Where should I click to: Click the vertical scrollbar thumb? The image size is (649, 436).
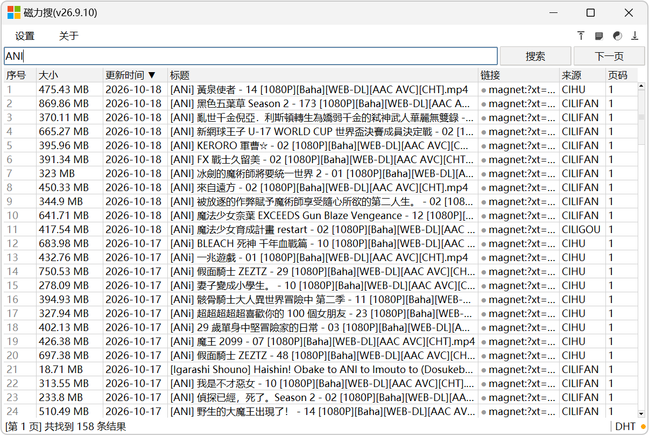tap(641, 117)
